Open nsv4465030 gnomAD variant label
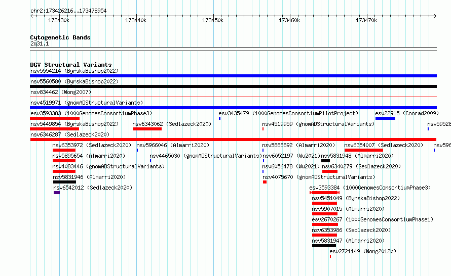Screen dimensions: 451x276 206,156
